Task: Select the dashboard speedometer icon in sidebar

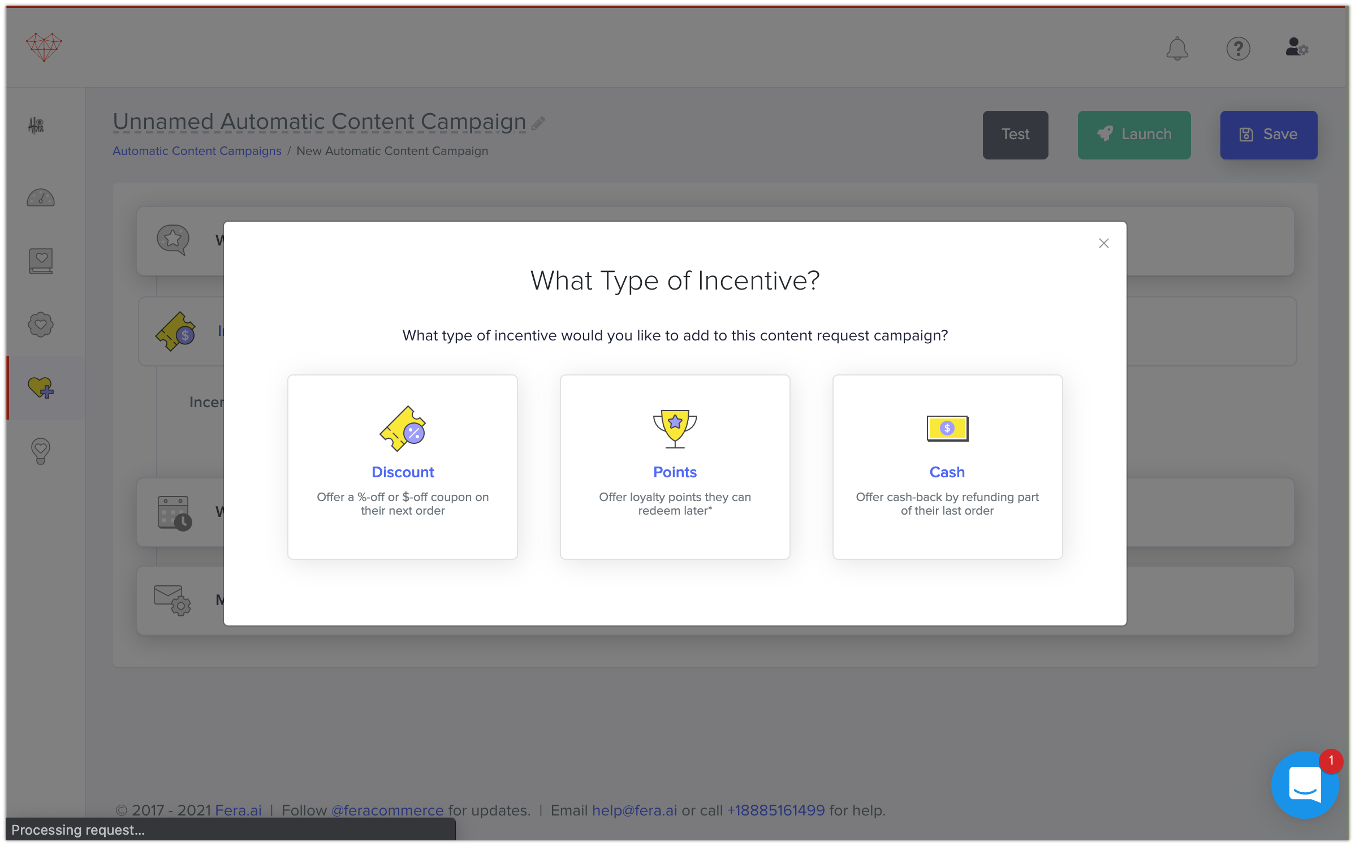Action: coord(40,197)
